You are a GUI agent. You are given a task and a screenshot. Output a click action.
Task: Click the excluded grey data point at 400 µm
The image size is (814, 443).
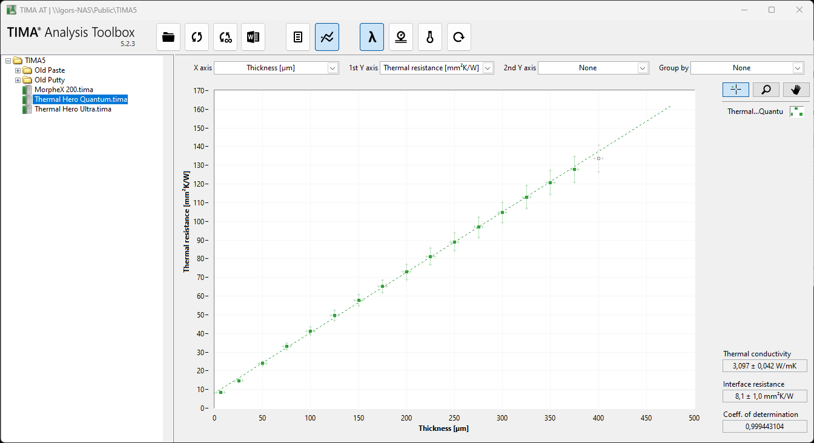click(x=598, y=158)
